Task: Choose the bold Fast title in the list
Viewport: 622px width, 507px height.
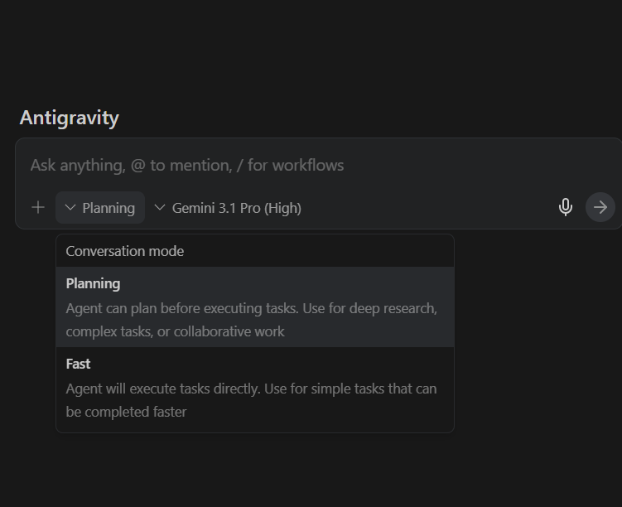Action: pyautogui.click(x=79, y=364)
